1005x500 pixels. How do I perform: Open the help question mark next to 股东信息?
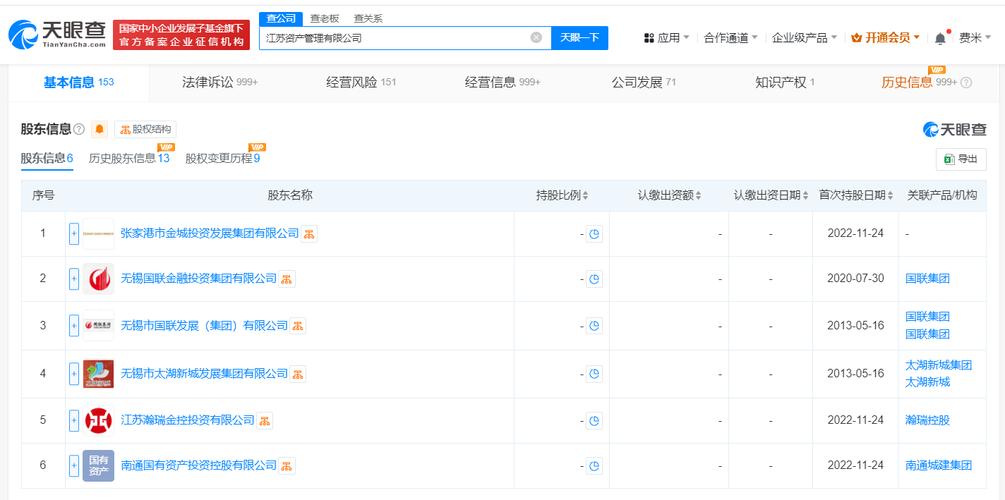tap(79, 129)
